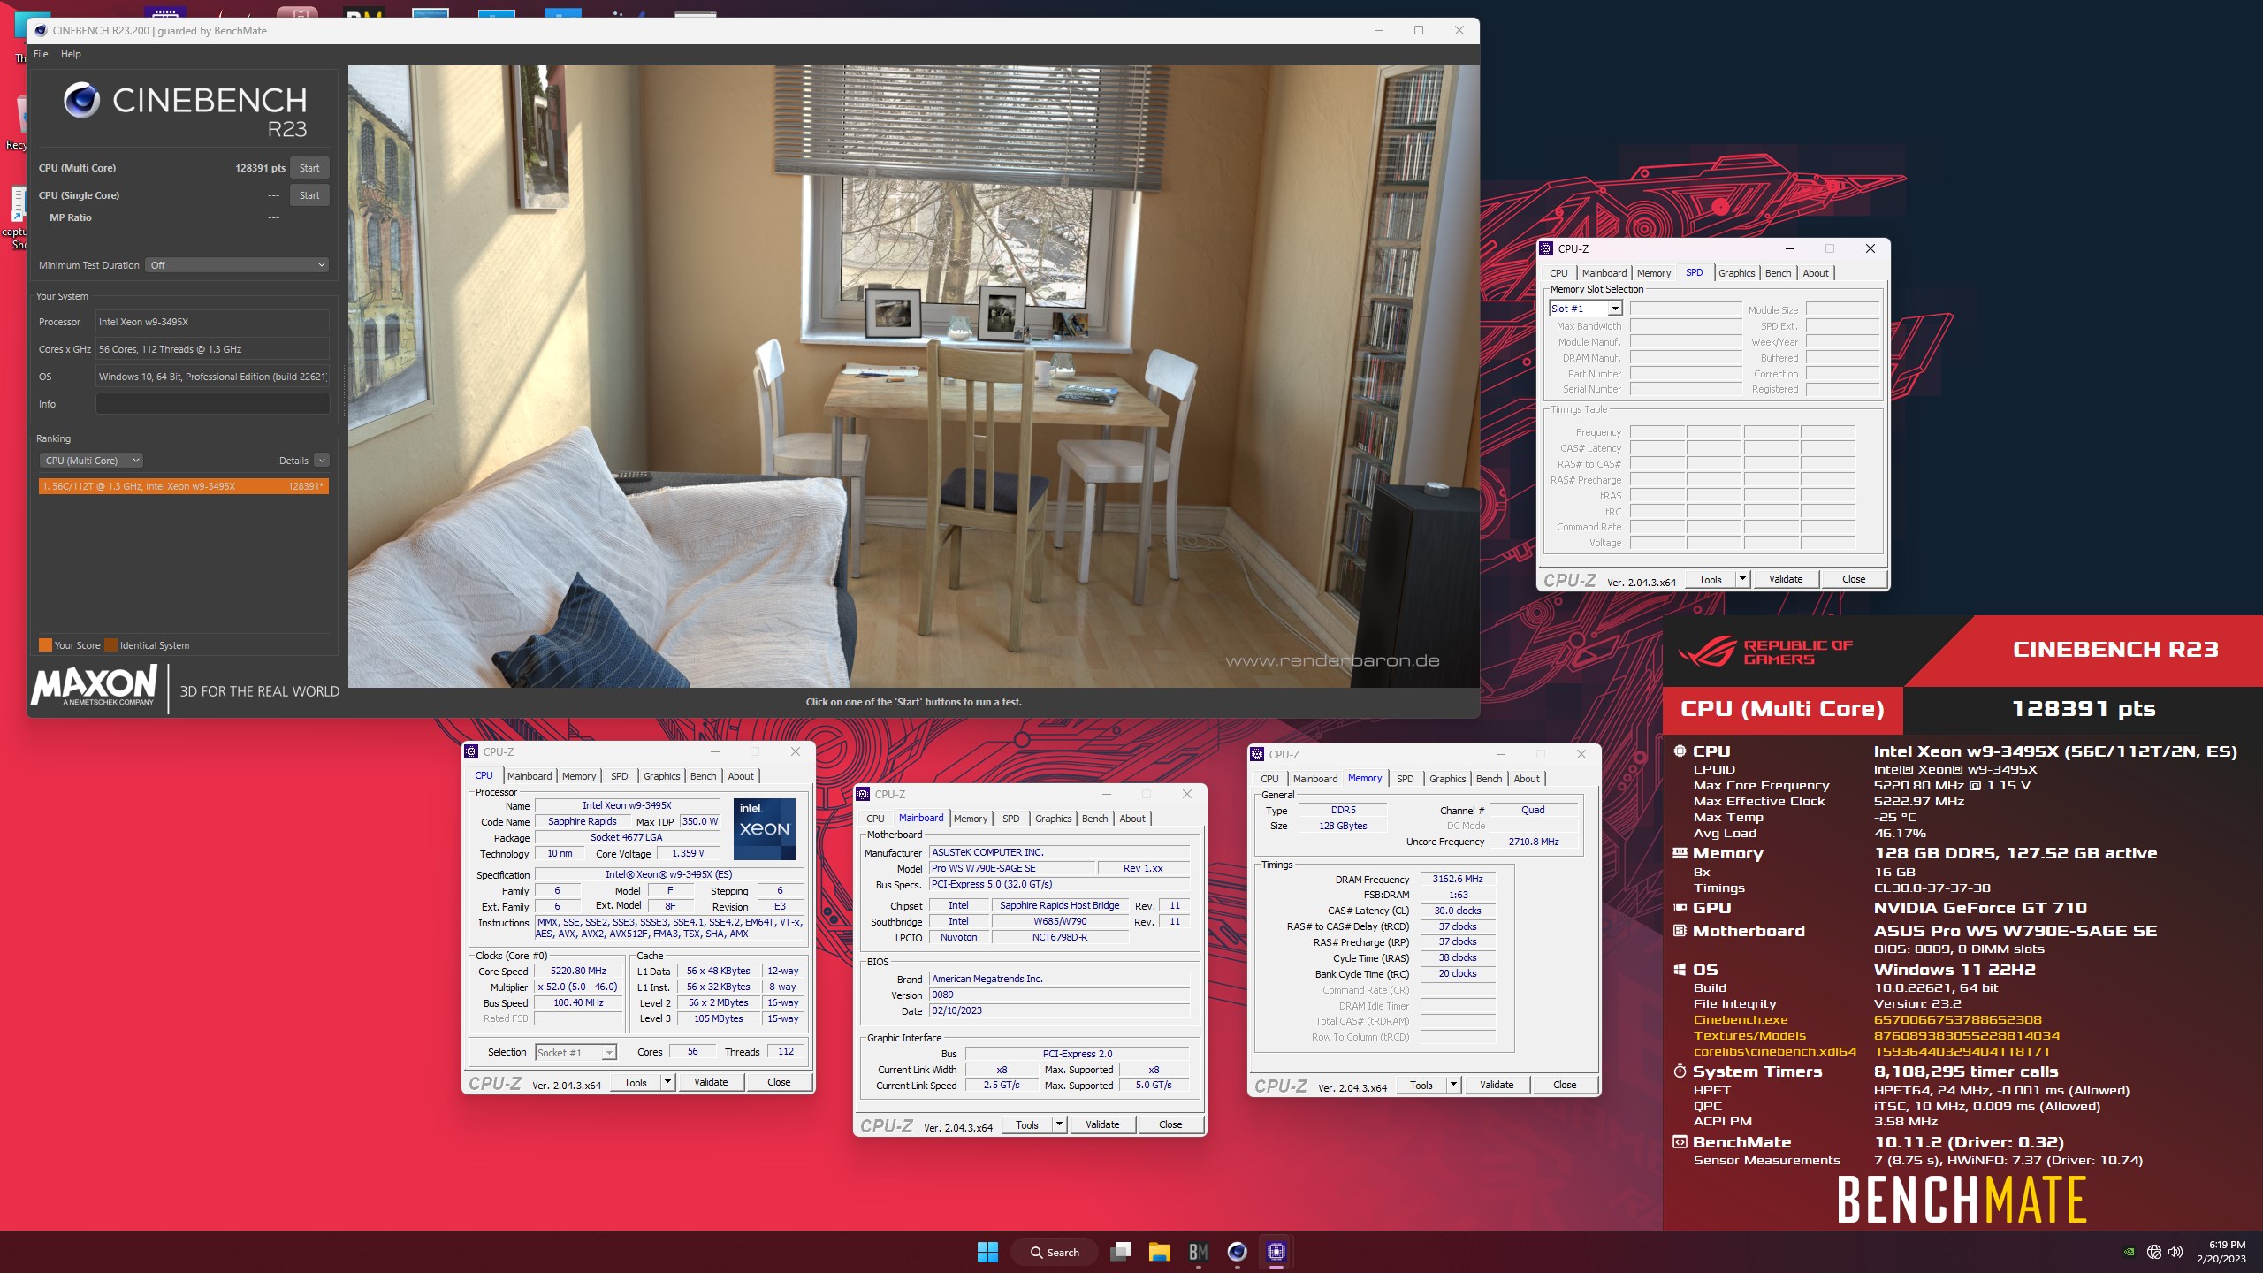Screen dimensions: 2263x1273
Task: Click the orange Your Score legend swatch
Action: 45,645
